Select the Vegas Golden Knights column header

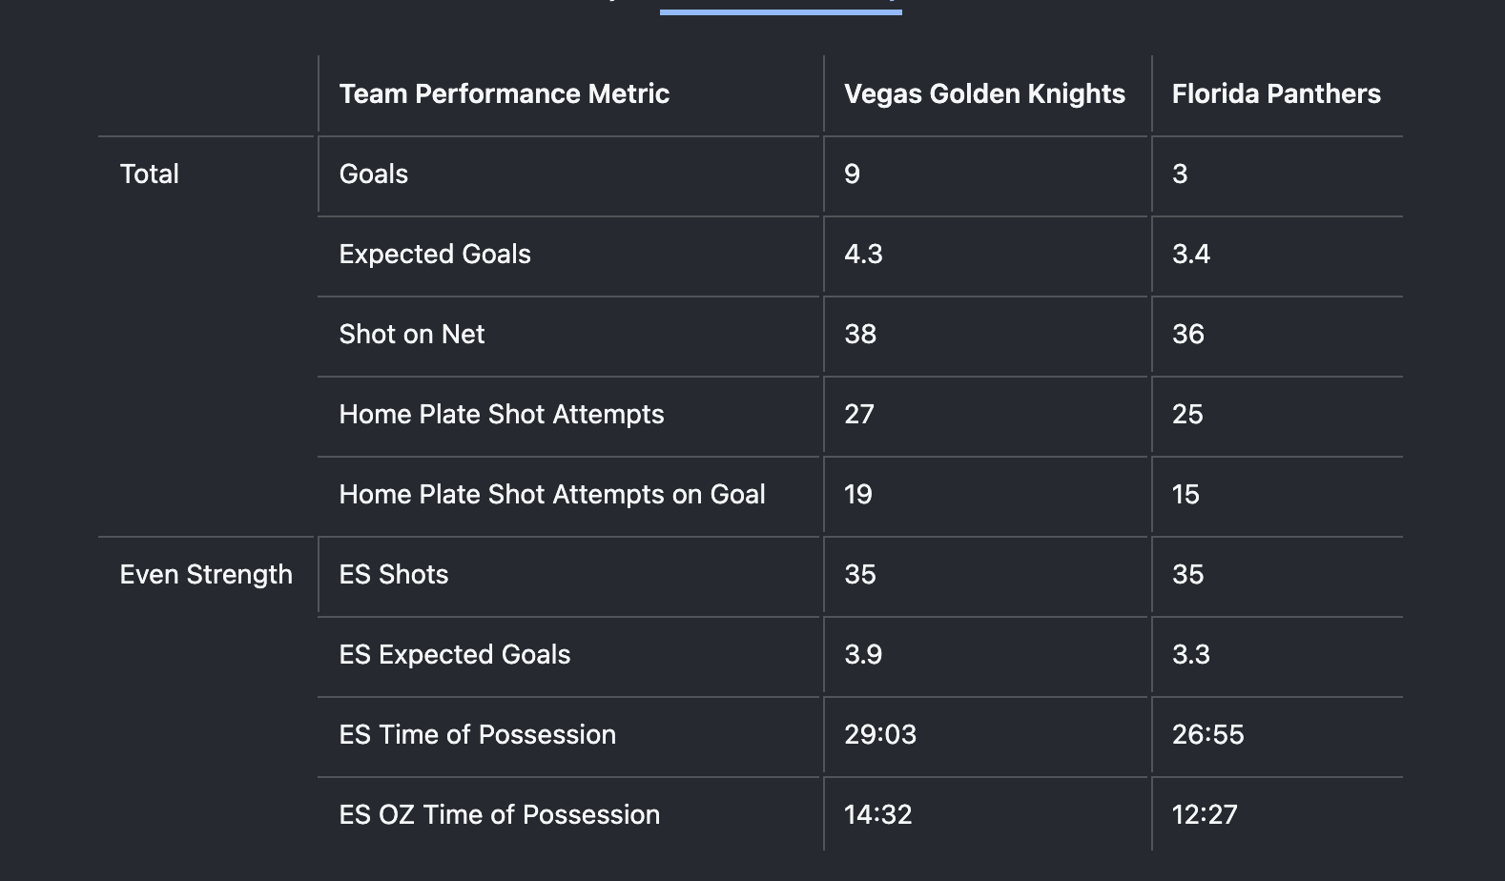[x=984, y=93]
